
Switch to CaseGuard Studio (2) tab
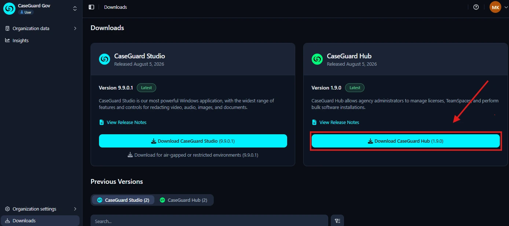(123, 200)
